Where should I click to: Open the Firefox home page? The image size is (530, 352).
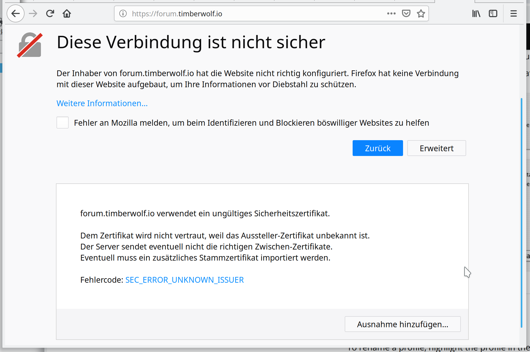point(67,13)
